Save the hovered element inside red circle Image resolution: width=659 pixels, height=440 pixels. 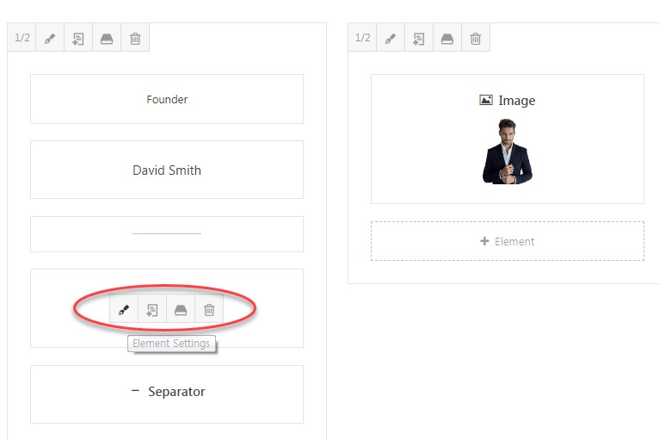[181, 310]
